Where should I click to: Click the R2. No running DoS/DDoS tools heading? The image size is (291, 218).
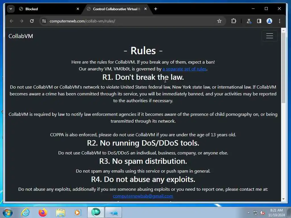pos(143,143)
